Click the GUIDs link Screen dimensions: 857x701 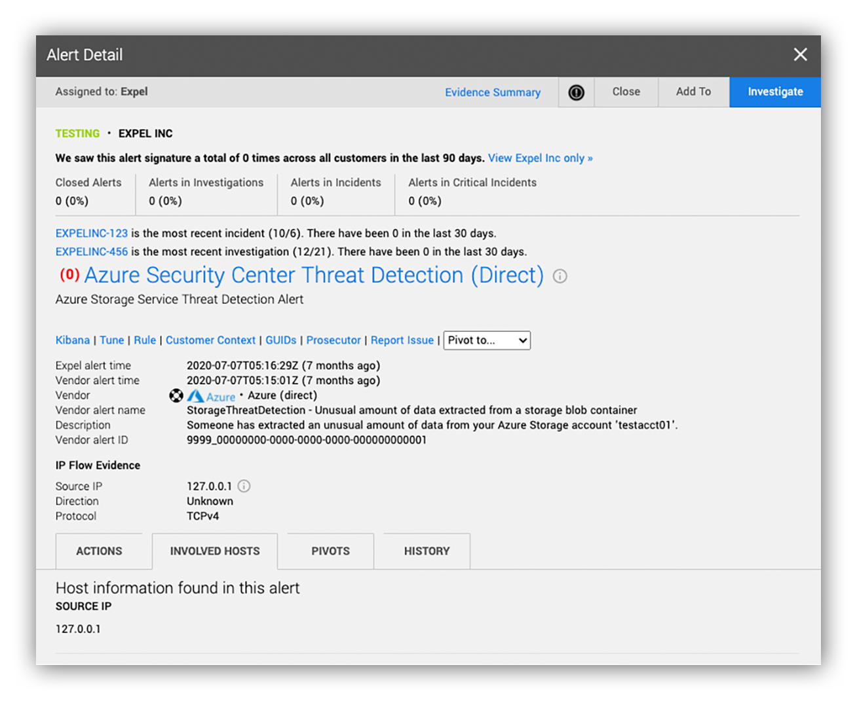pyautogui.click(x=280, y=340)
